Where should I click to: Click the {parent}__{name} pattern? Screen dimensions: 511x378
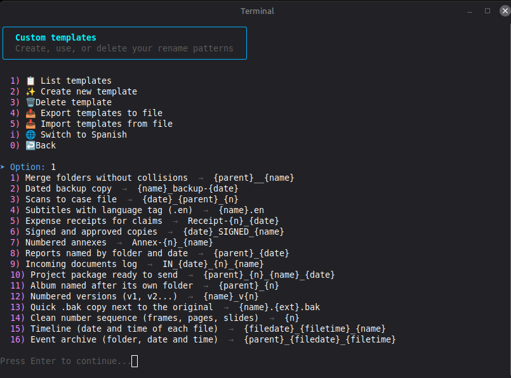pyautogui.click(x=253, y=178)
